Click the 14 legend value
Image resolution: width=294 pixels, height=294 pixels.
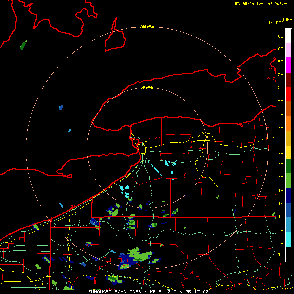point(281,204)
